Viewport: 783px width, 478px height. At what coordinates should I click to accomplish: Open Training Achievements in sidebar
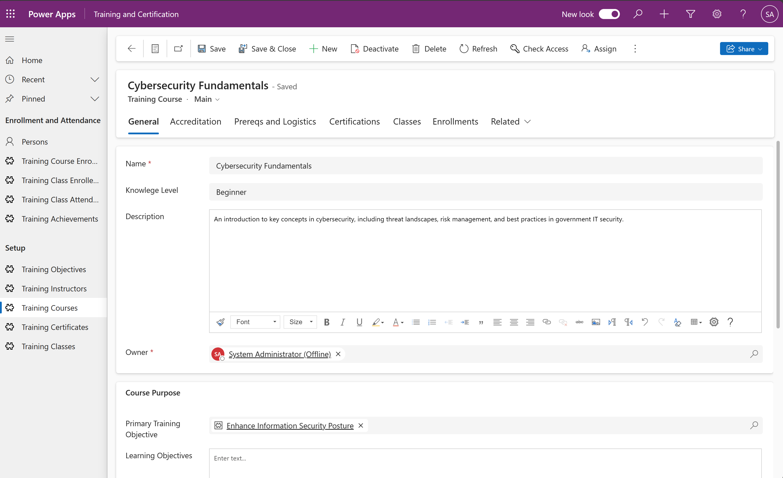click(53, 219)
